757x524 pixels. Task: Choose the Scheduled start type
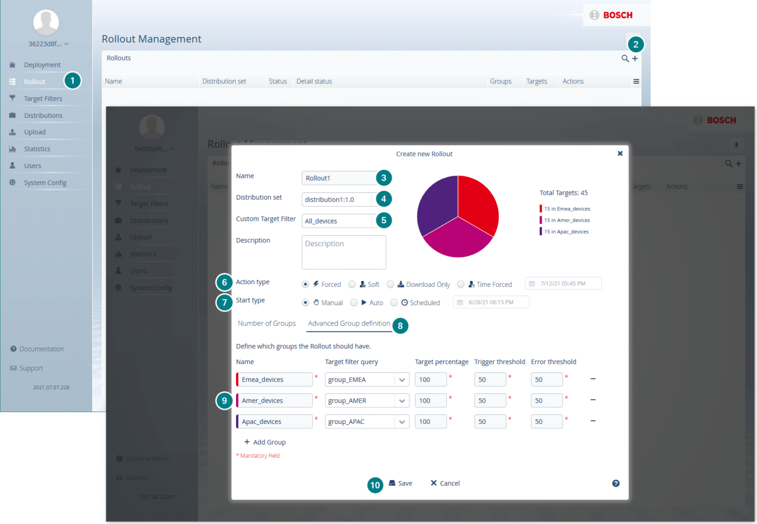tap(394, 302)
